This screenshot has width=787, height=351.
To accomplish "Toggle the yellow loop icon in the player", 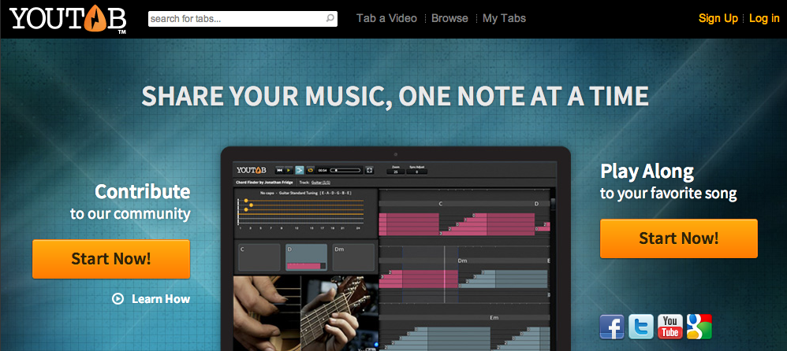I will pos(310,170).
